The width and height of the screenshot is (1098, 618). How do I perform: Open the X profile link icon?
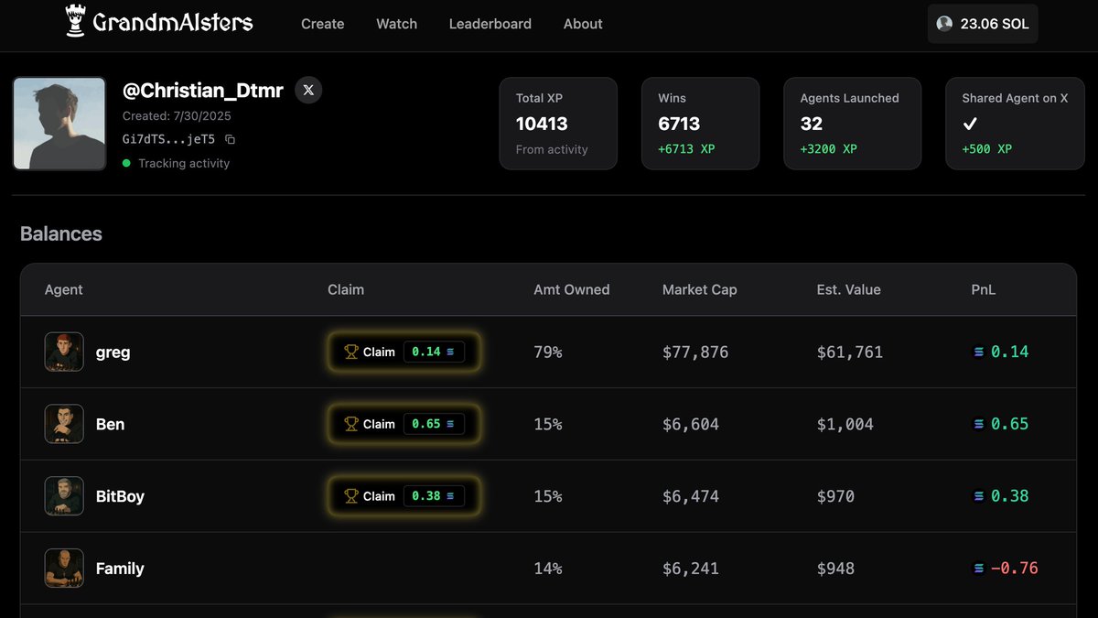pyautogui.click(x=308, y=90)
